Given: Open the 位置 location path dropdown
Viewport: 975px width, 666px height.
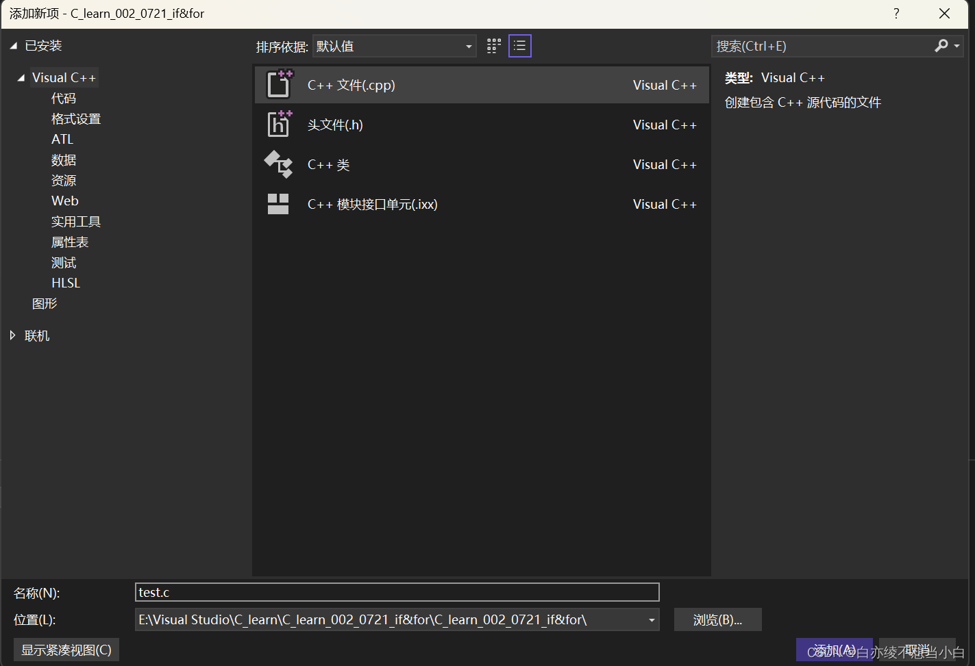Looking at the screenshot, I should (650, 619).
